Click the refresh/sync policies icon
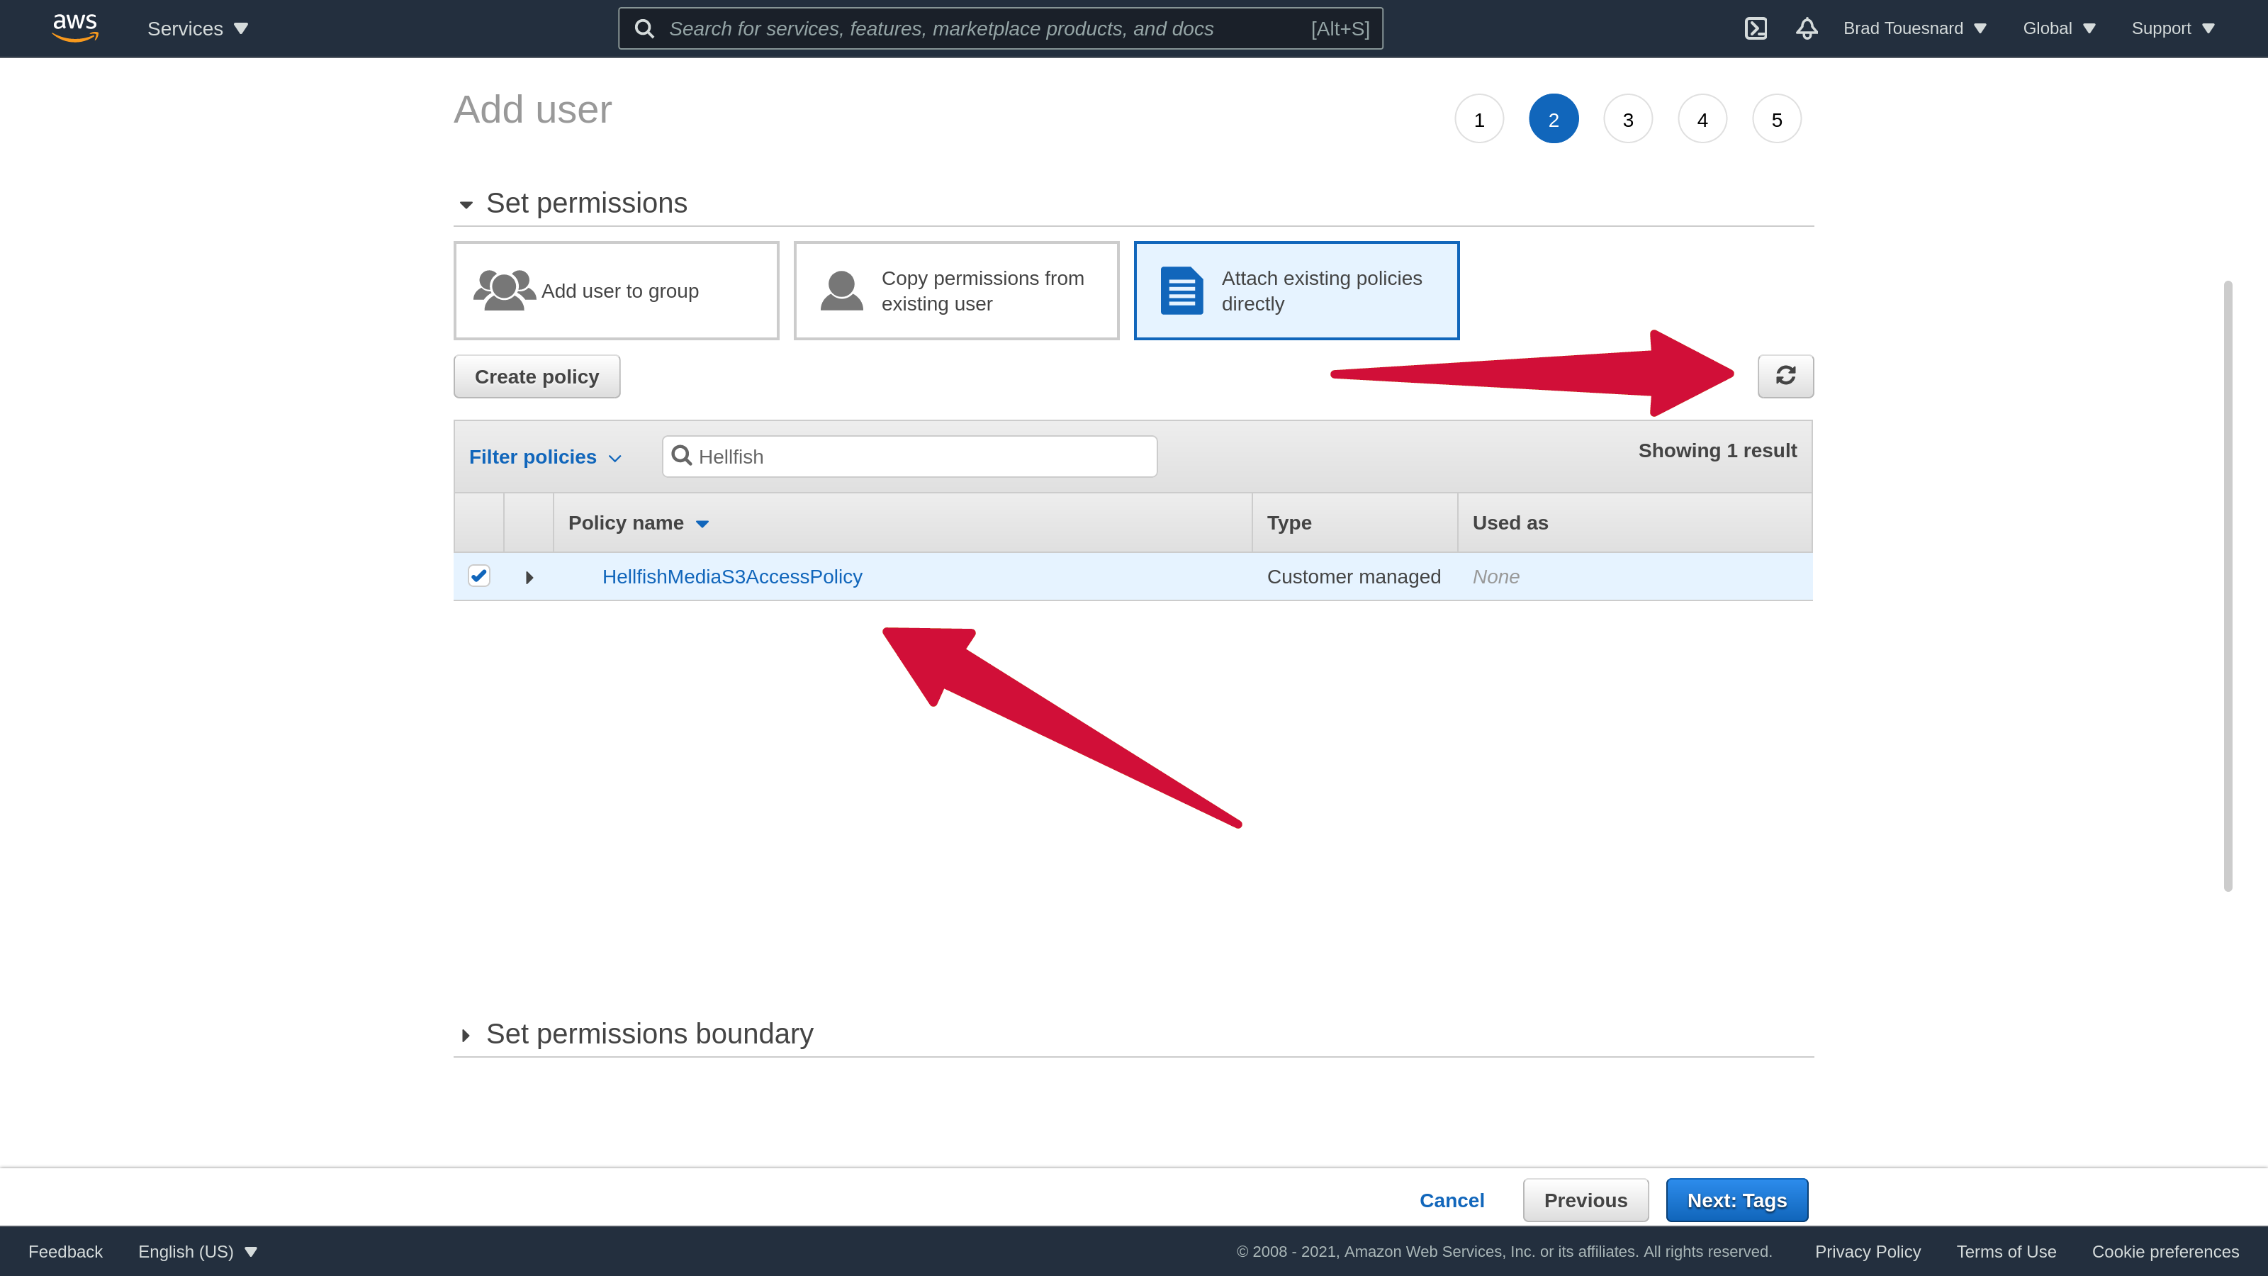 click(x=1785, y=376)
